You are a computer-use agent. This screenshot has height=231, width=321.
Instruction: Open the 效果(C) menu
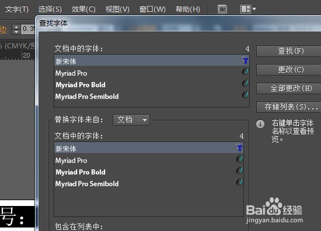point(83,9)
